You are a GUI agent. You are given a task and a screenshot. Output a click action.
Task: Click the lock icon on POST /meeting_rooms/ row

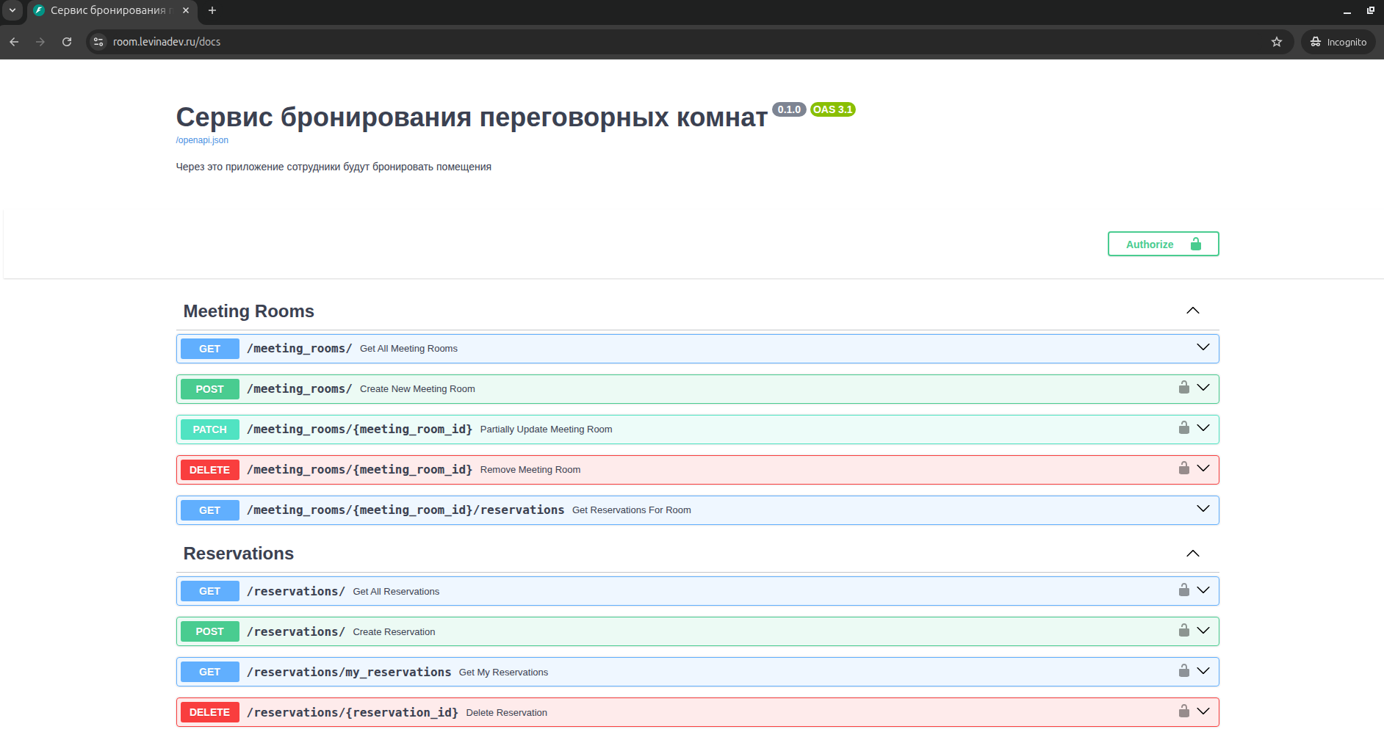tap(1183, 387)
